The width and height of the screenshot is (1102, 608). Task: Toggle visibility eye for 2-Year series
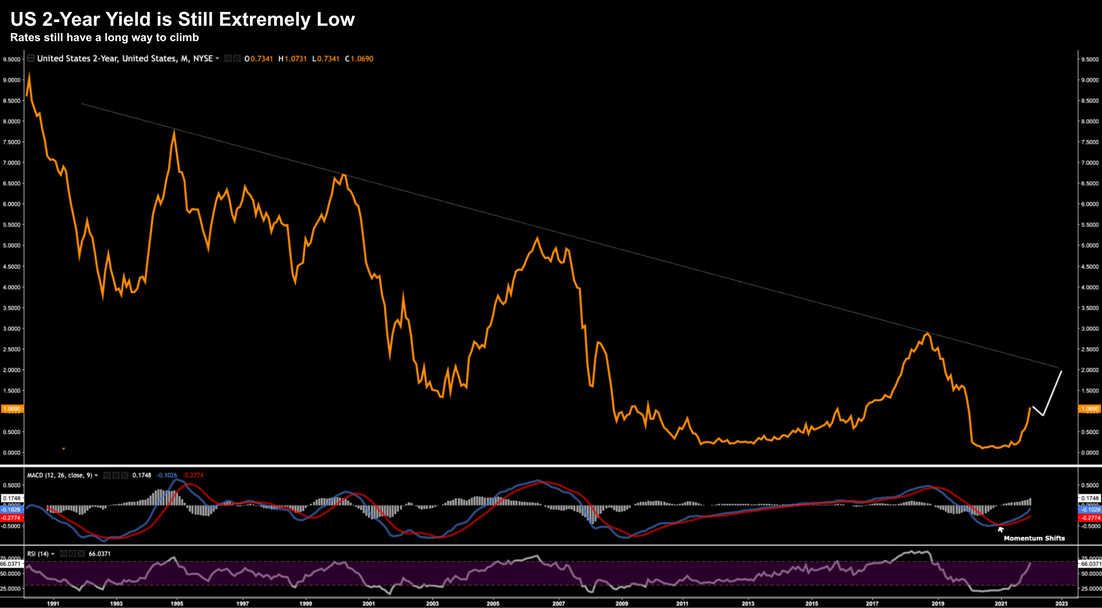228,58
